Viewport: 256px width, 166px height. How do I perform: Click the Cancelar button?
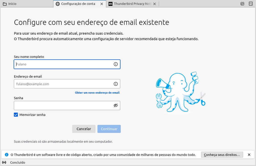coord(84,129)
